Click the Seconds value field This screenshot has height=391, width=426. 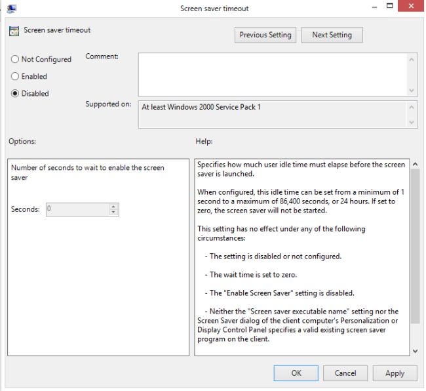[78, 209]
